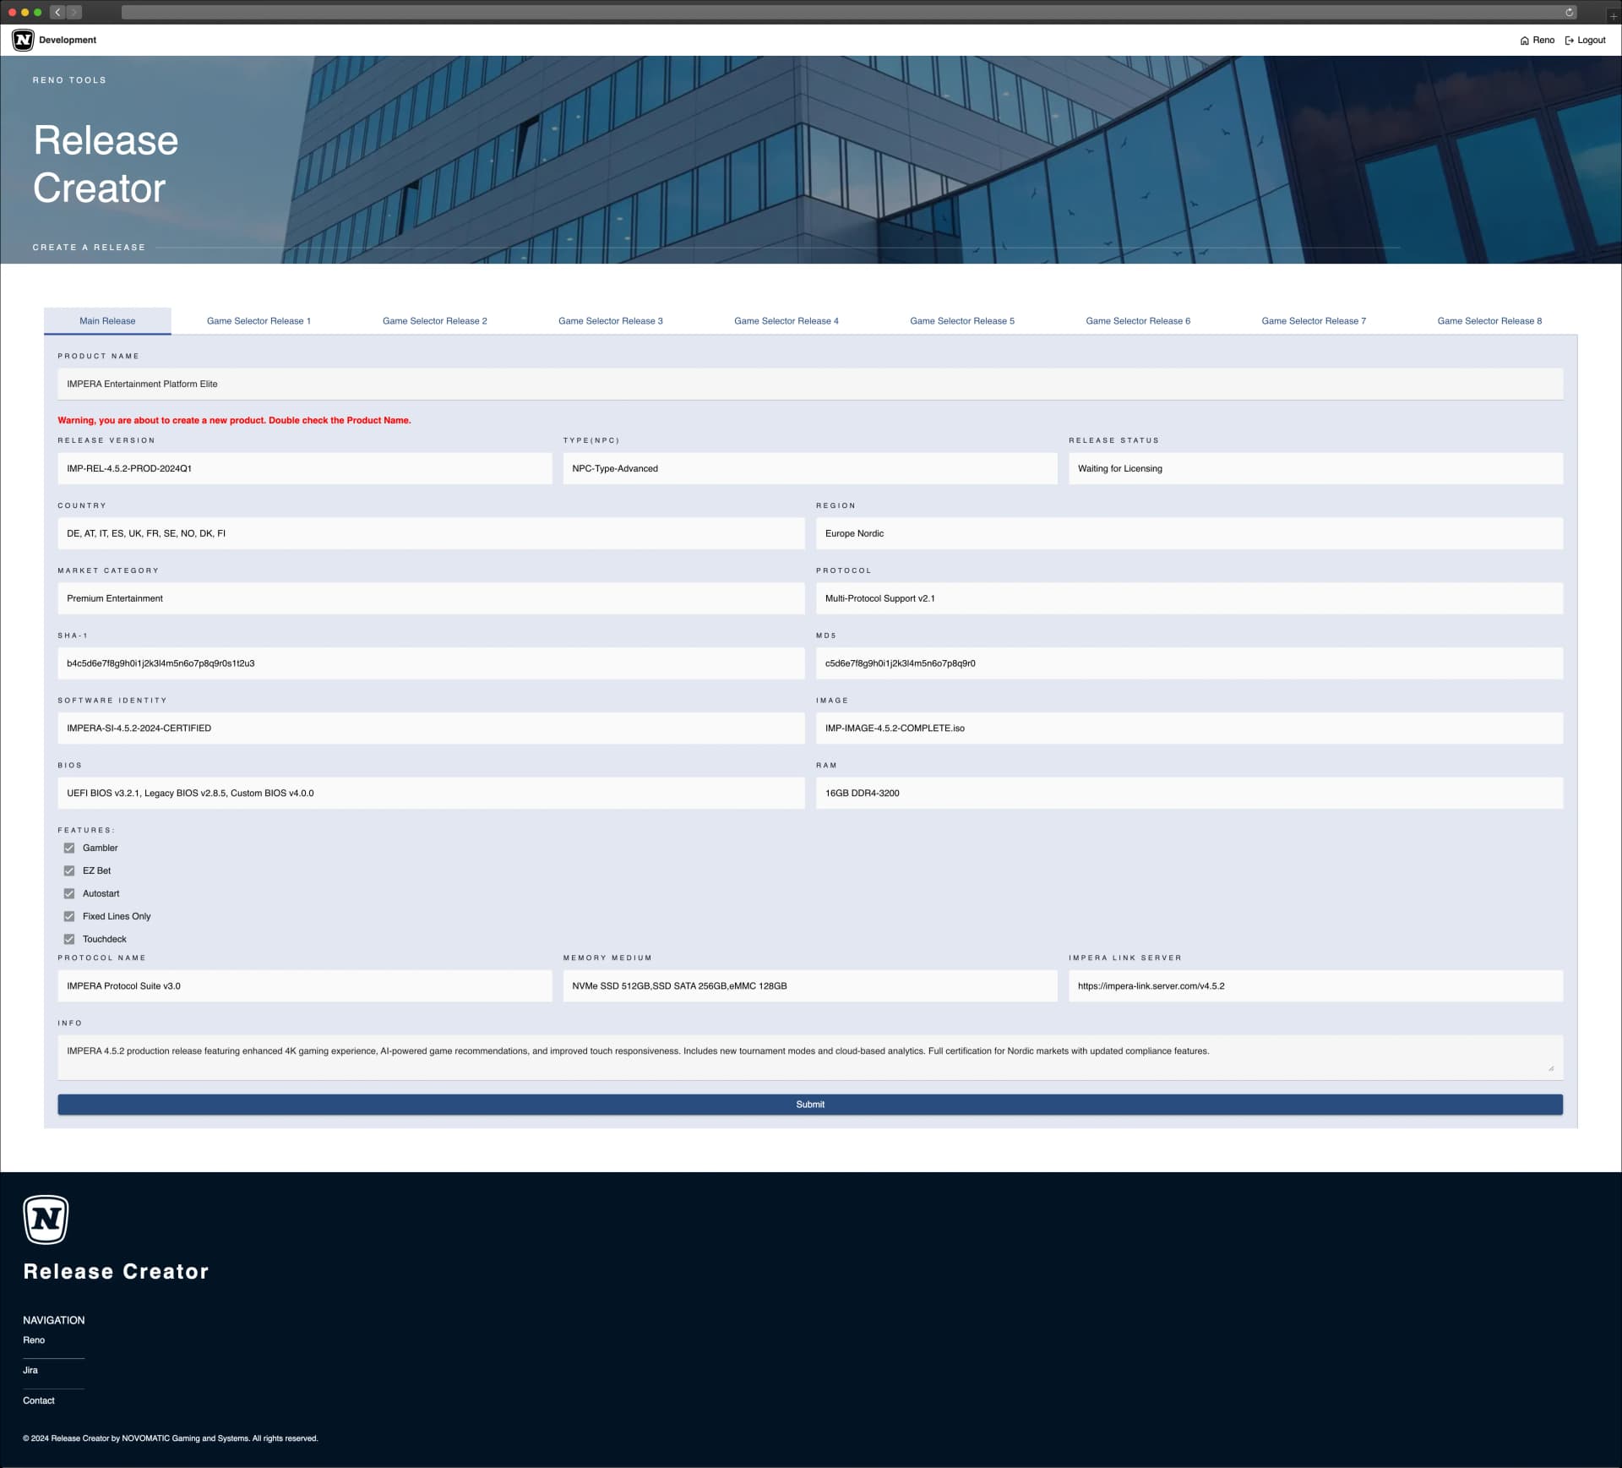The image size is (1622, 1468).
Task: Click the Type(NPC) field
Action: tap(810, 469)
